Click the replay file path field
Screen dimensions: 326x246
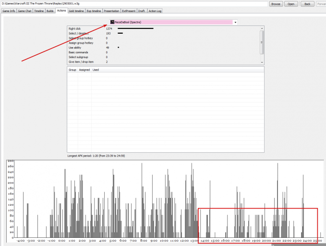click(x=134, y=4)
